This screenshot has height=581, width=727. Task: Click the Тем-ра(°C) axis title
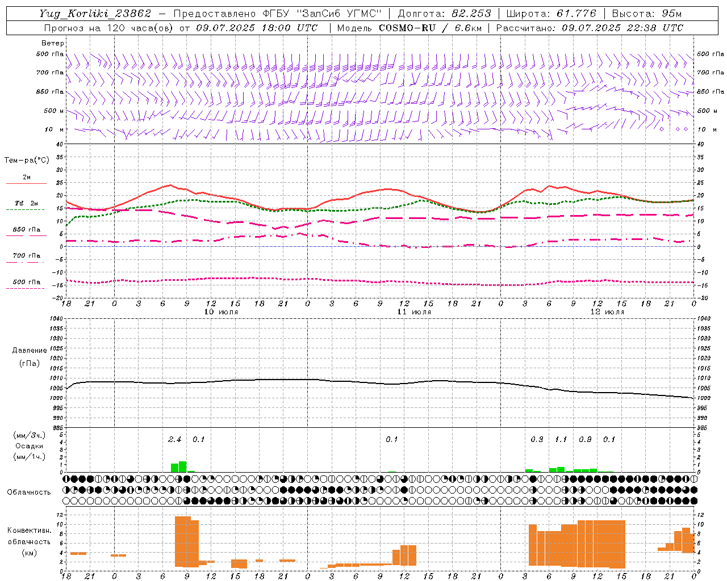[x=27, y=161]
